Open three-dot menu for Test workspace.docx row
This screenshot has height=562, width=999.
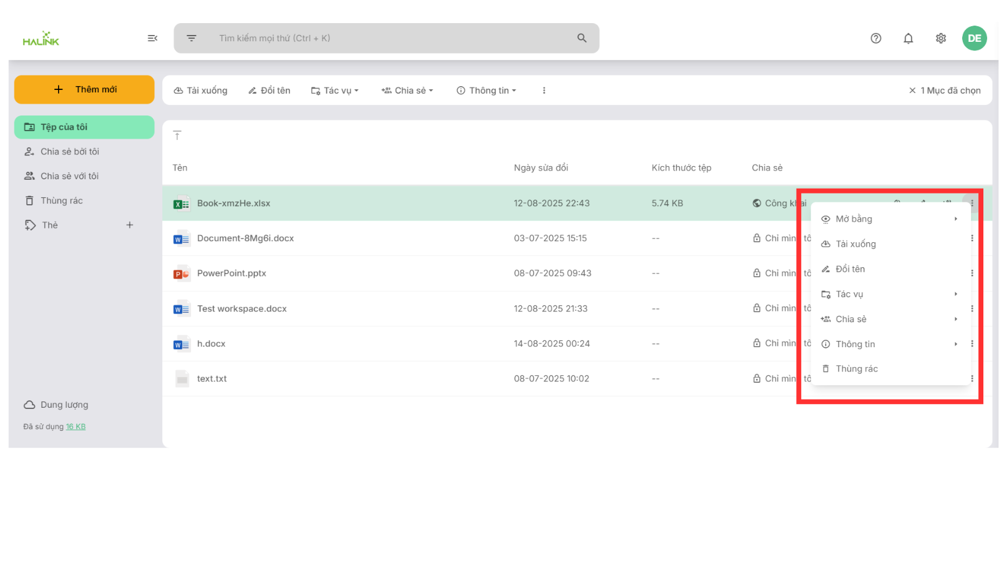pyautogui.click(x=972, y=308)
